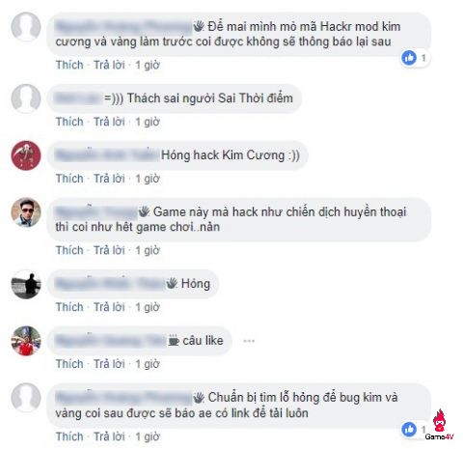Reply to the 'chiến dịch huyền thoại' comment
The width and height of the screenshot is (463, 449).
109,250
